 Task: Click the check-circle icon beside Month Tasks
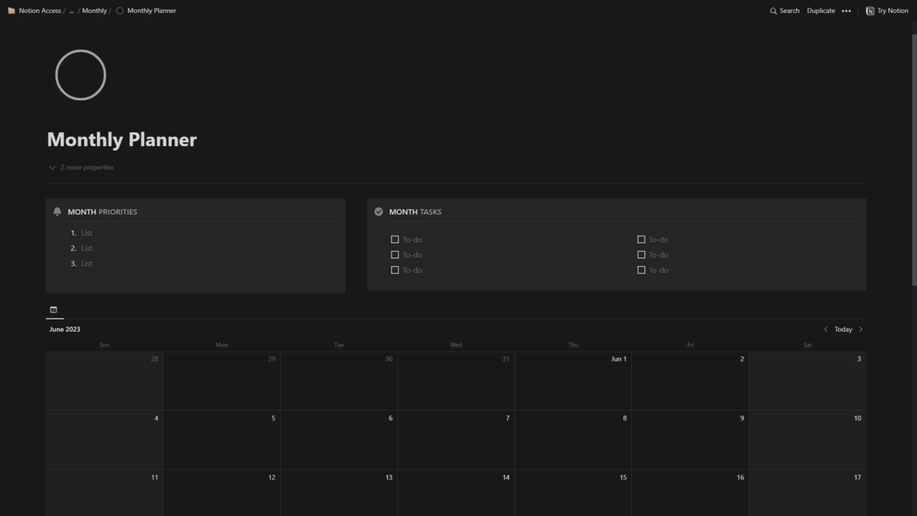(378, 212)
